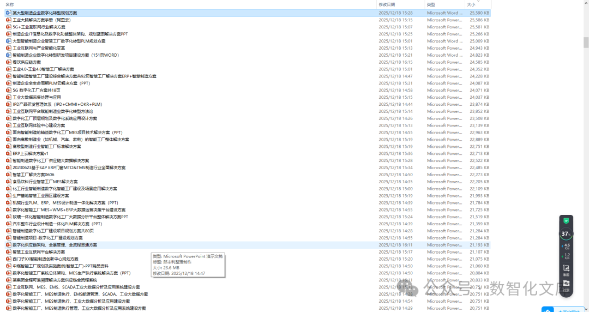The height and width of the screenshot is (312, 589).
Task: Click the vertical scrollbar thumb of the file list
Action: click(x=586, y=43)
